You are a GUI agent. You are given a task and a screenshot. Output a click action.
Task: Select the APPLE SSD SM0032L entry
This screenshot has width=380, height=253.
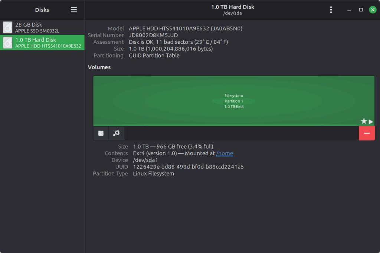[x=37, y=31]
